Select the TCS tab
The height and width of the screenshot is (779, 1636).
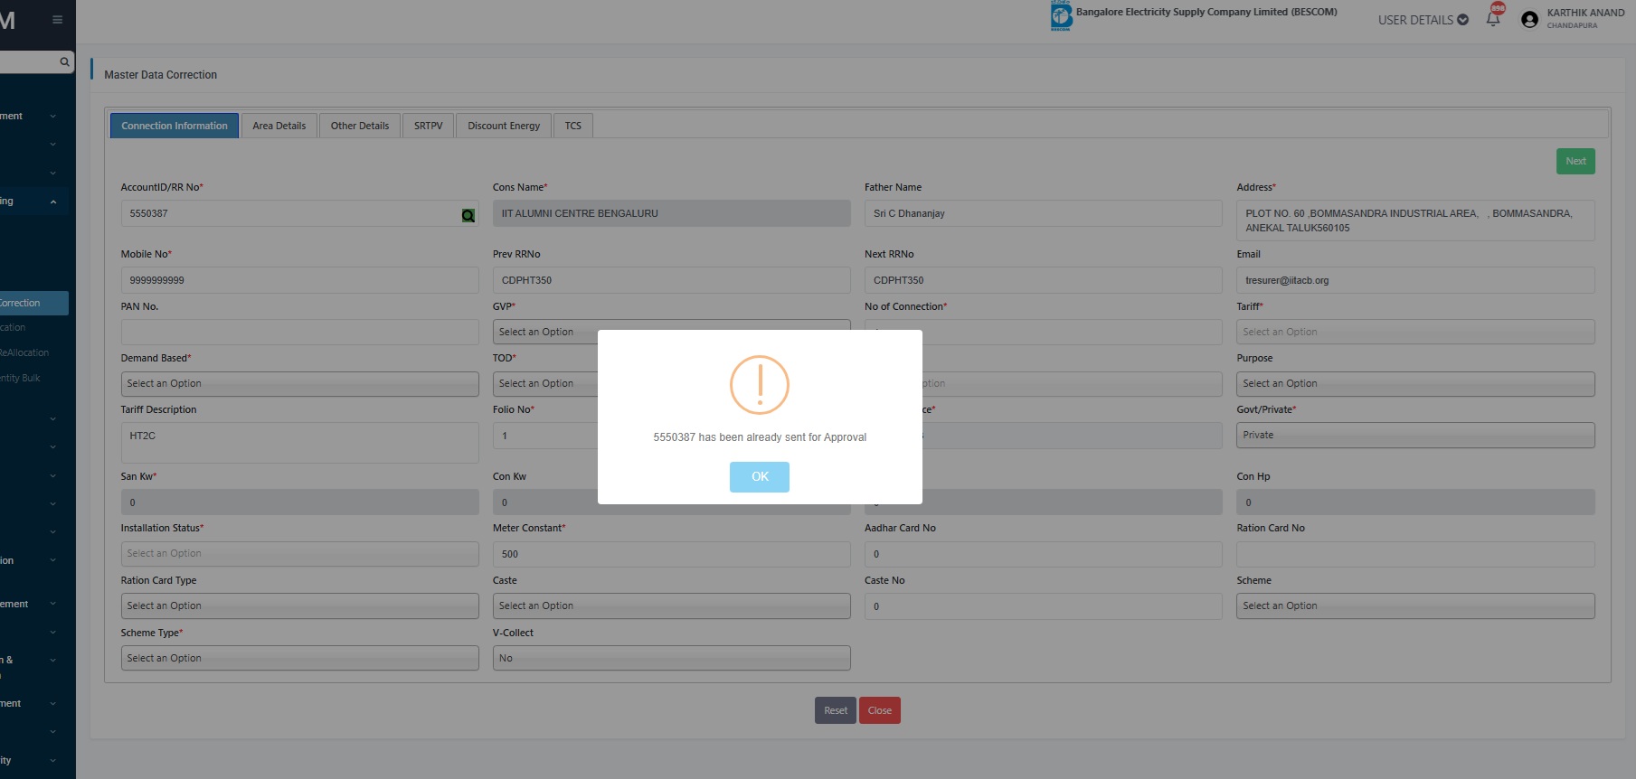pos(573,126)
